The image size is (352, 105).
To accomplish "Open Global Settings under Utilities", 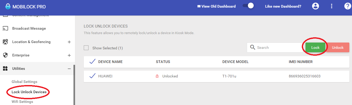I will (x=25, y=82).
